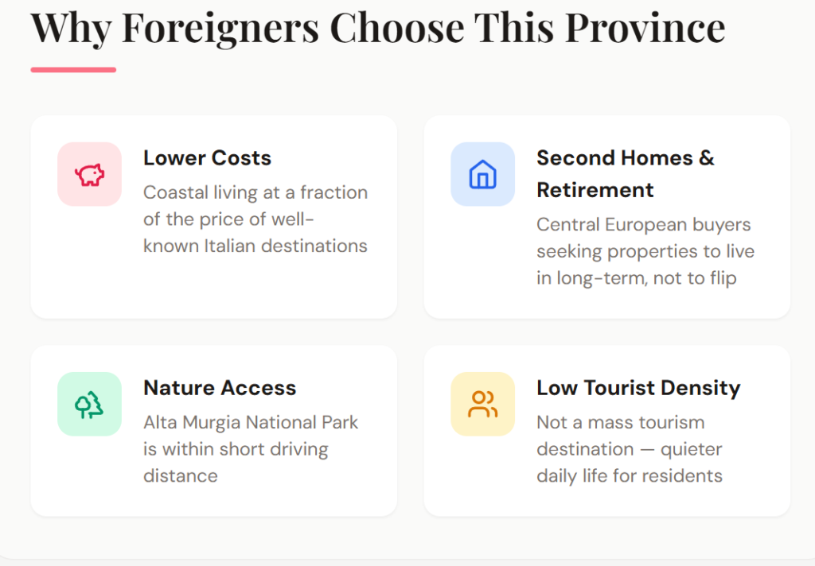Viewport: 815px width, 566px height.
Task: Click the word Retirement in card heading
Action: 595,190
